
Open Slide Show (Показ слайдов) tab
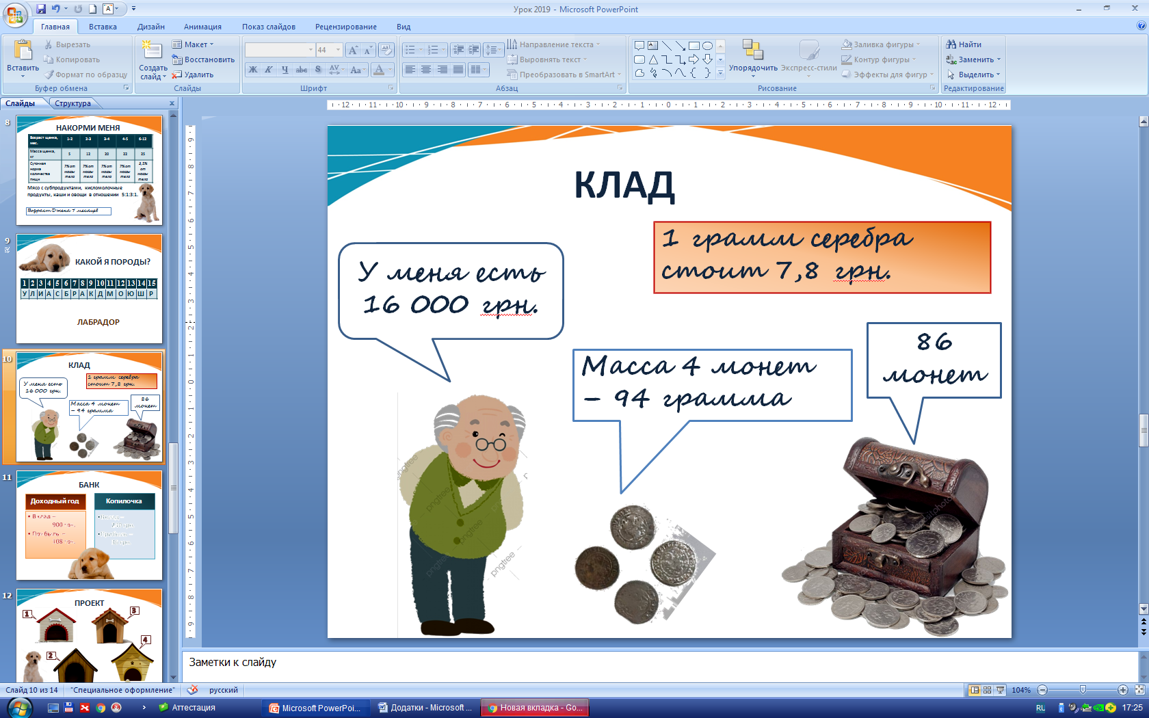click(269, 27)
